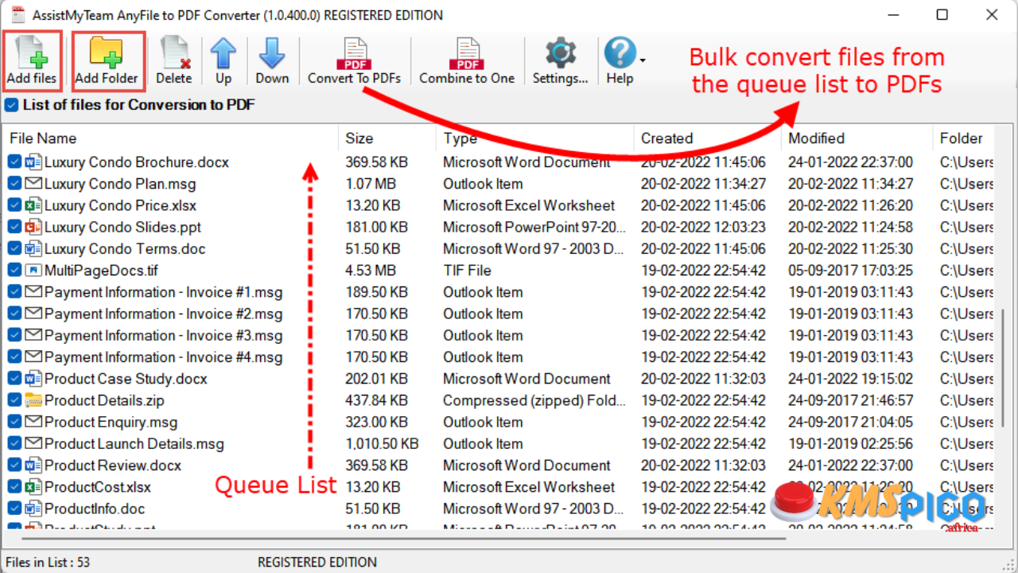This screenshot has width=1018, height=573.
Task: Click created date 20-02-2022 12:03:23
Action: [x=703, y=227]
